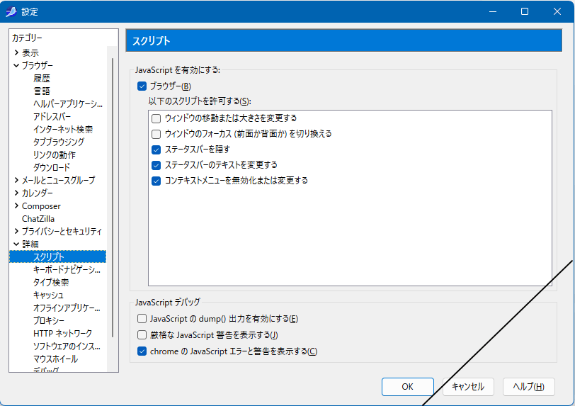Viewport: 575px width, 406px height.
Task: Enable the ブラウザー(B) JavaScript checkbox
Action: point(142,86)
